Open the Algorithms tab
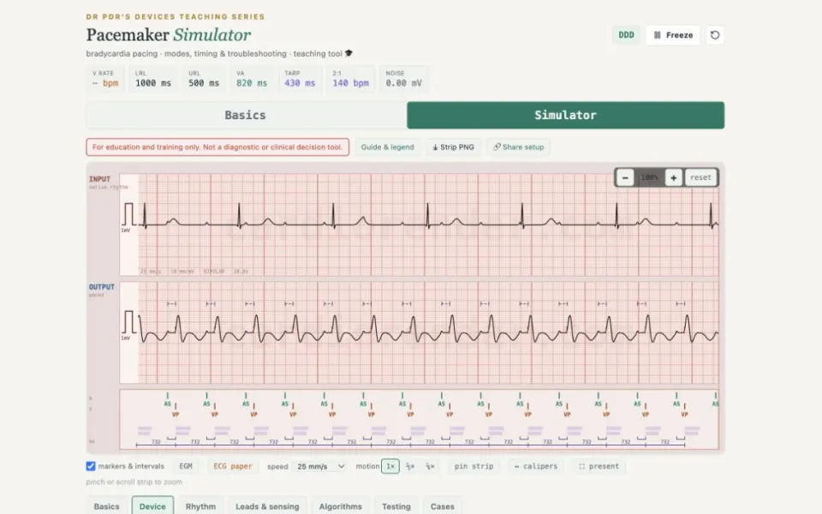The height and width of the screenshot is (514, 822). (x=341, y=506)
